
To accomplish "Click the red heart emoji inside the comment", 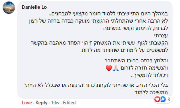I will 109,68.
